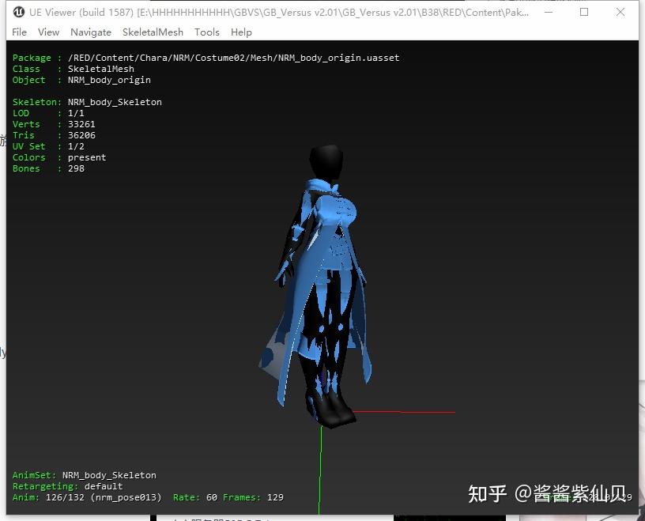Image resolution: width=645 pixels, height=521 pixels.
Task: Click the Bones count 298
Action: 76,168
